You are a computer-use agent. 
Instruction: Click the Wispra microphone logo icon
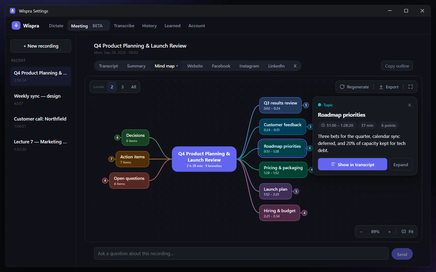pyautogui.click(x=16, y=26)
